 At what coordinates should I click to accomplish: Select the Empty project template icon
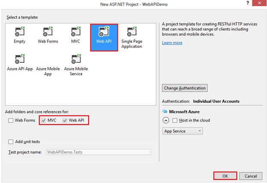click(x=20, y=32)
